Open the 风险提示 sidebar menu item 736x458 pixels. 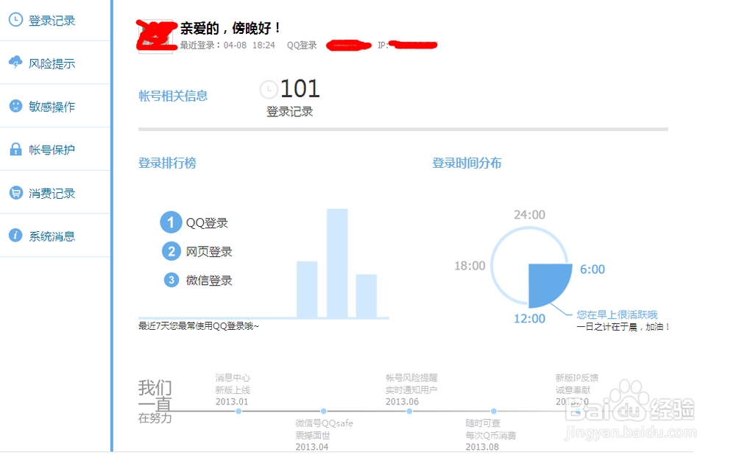[x=55, y=63]
